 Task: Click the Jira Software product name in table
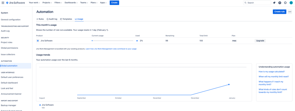[x=46, y=40]
